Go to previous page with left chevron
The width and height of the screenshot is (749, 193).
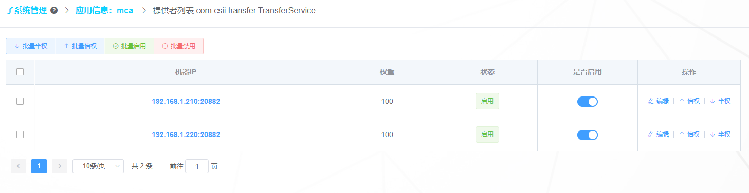(x=19, y=166)
